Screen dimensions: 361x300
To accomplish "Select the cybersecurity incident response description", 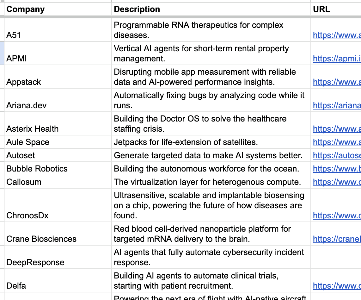I will [211, 257].
